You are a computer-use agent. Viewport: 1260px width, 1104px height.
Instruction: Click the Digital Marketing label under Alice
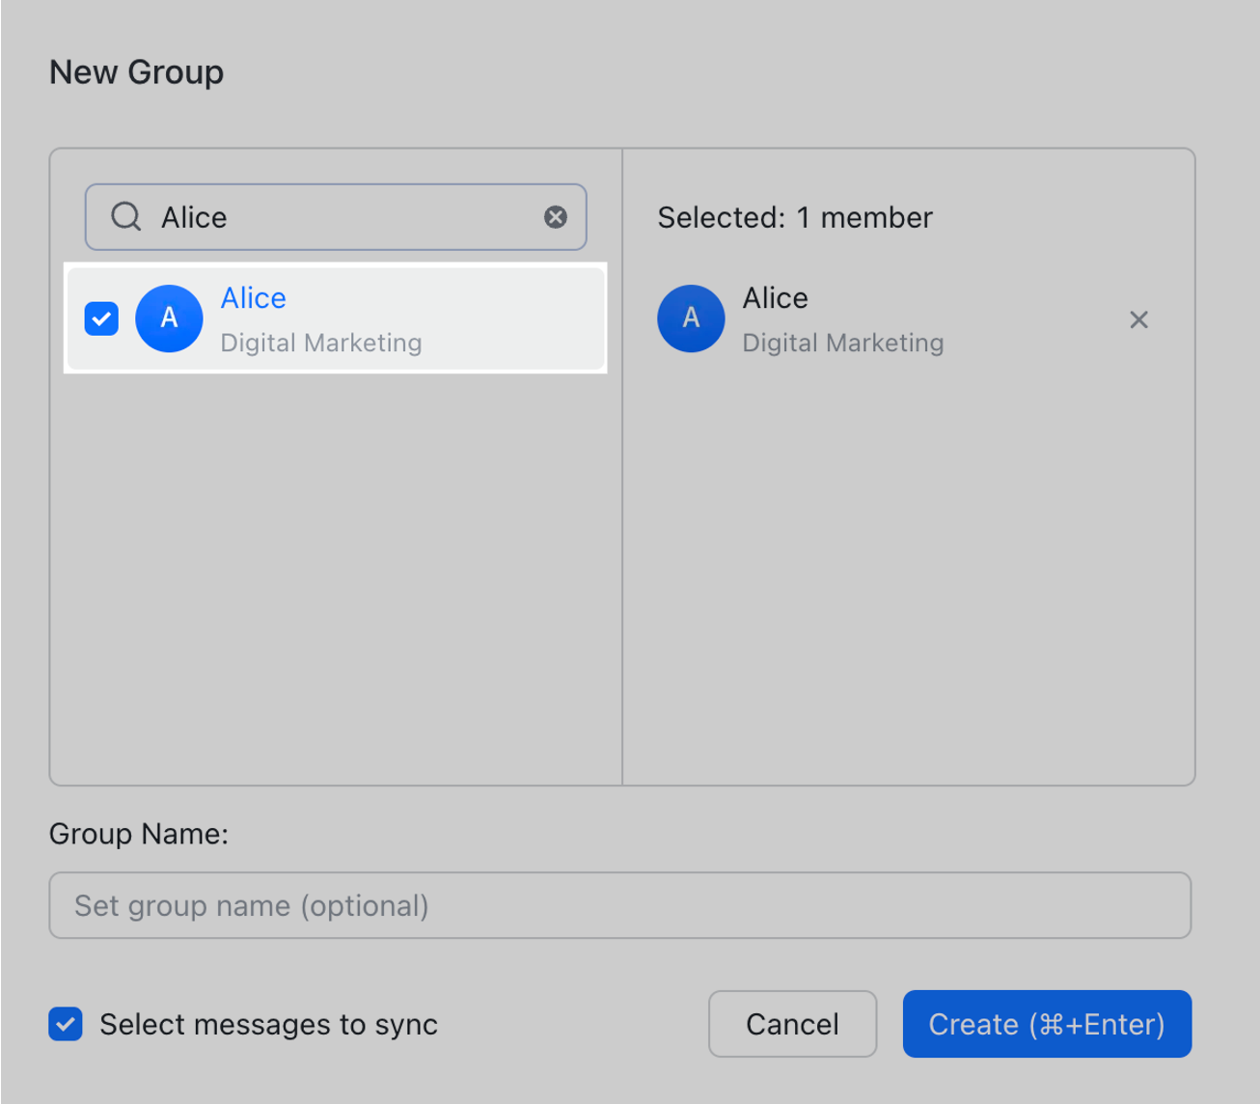320,343
